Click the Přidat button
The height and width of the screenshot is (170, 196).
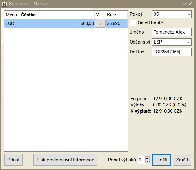point(13,160)
